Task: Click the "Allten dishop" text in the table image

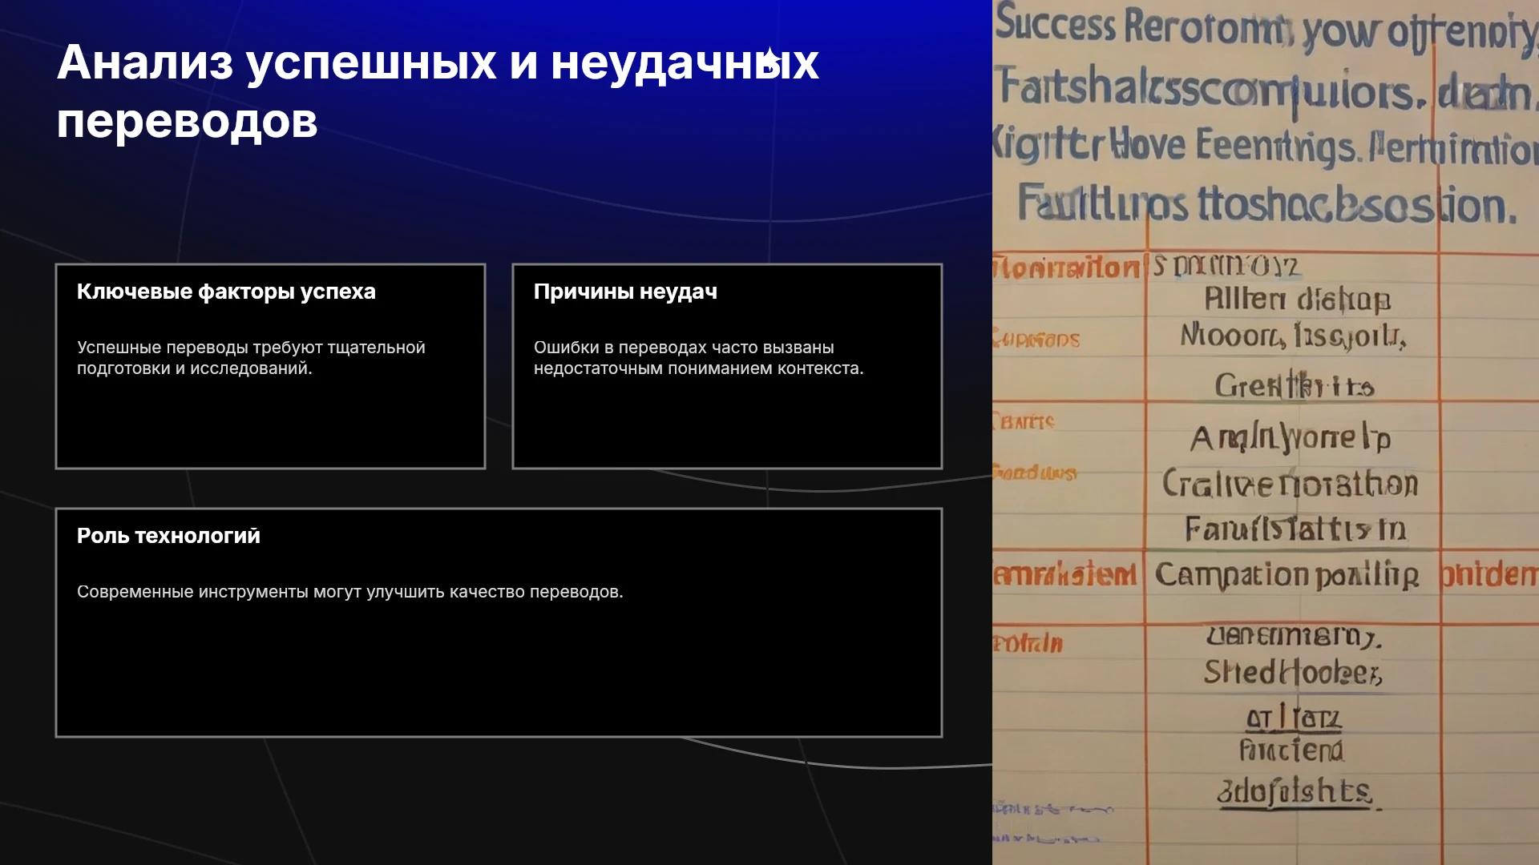Action: coord(1297,300)
